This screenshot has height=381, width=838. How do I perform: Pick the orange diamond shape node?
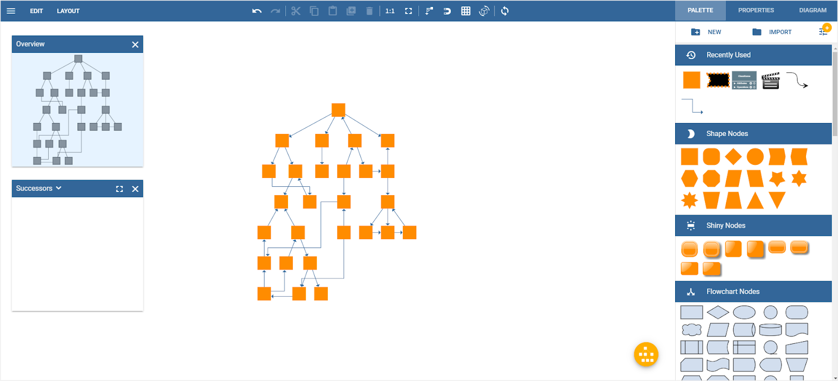[733, 156]
